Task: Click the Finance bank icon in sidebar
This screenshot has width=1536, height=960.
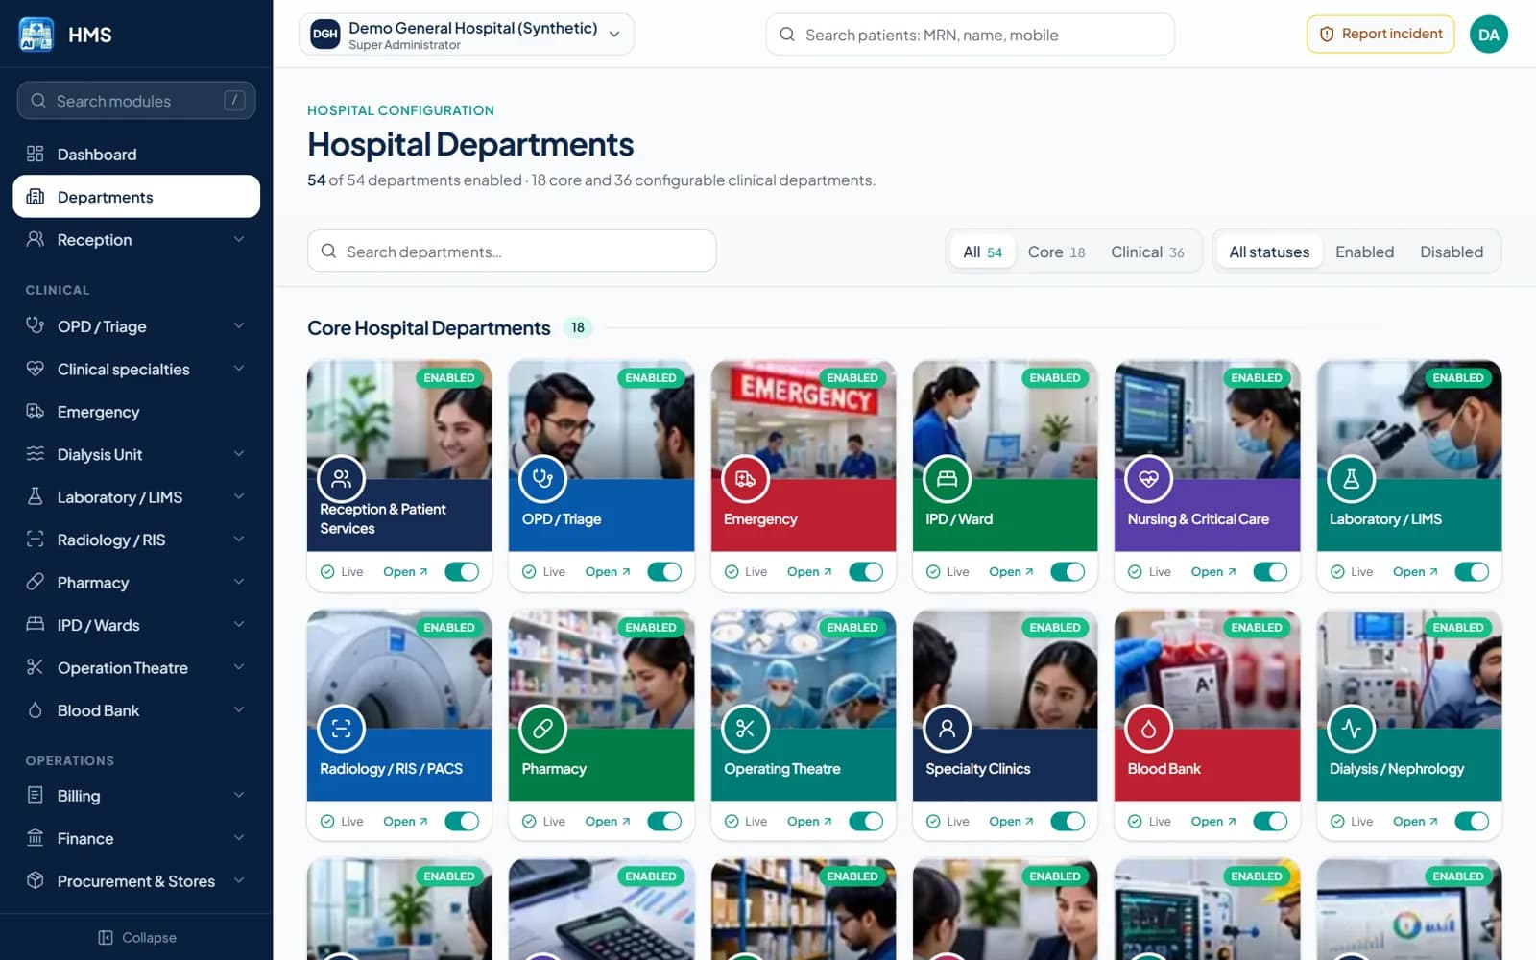Action: pos(36,838)
